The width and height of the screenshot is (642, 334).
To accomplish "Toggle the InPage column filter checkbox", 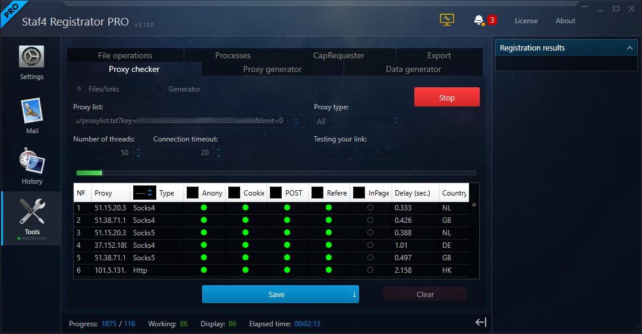I will pos(359,193).
